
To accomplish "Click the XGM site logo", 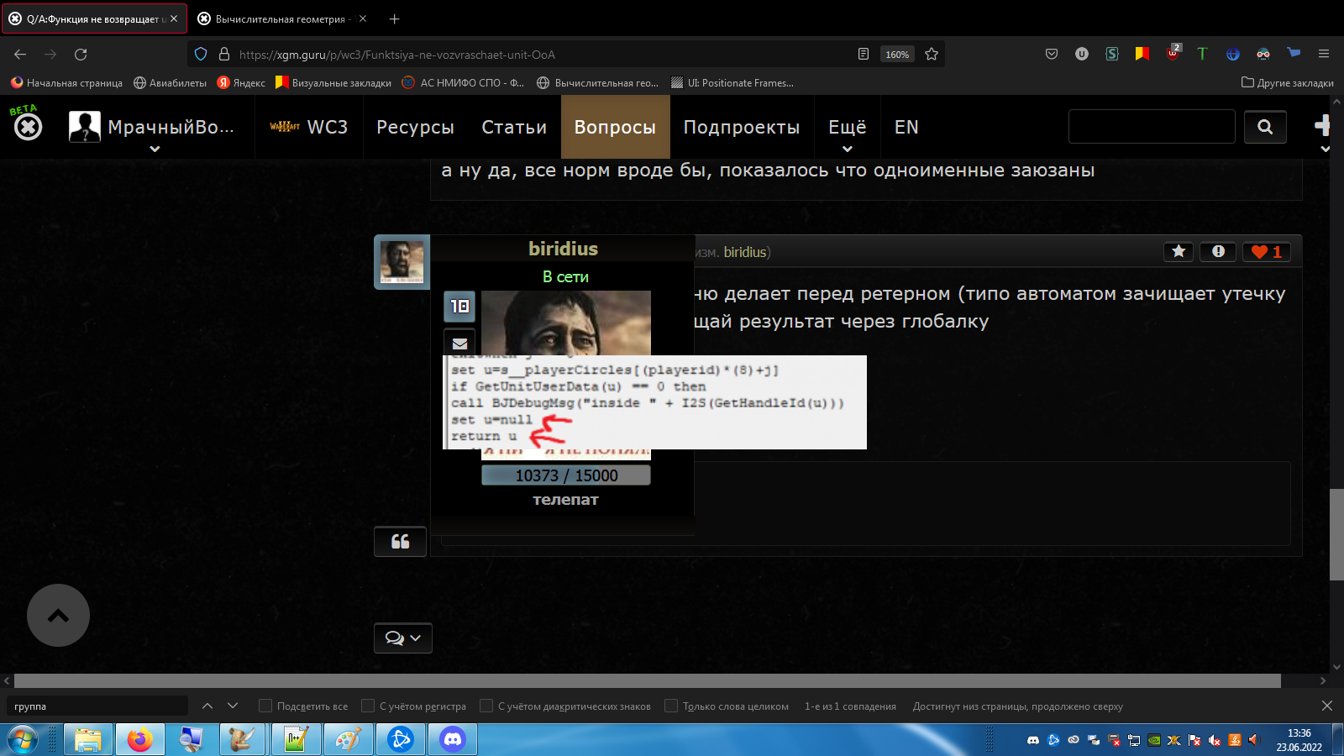I will (x=28, y=126).
